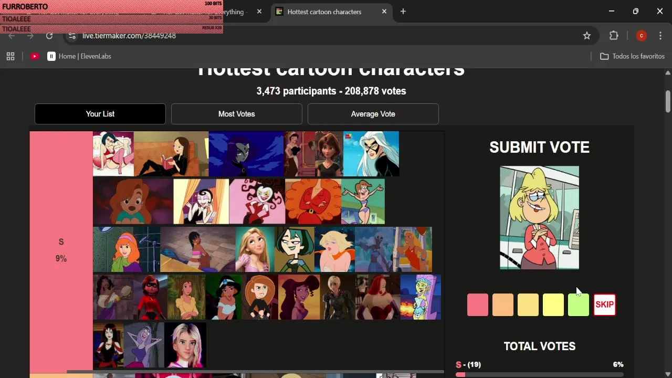Click the page vertical scrollbar thumb
672x378 pixels.
point(668,101)
